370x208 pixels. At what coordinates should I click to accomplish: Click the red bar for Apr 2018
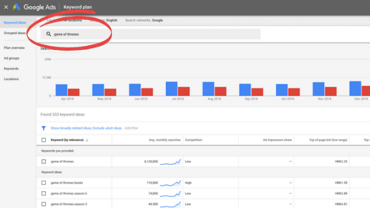coord(73,92)
